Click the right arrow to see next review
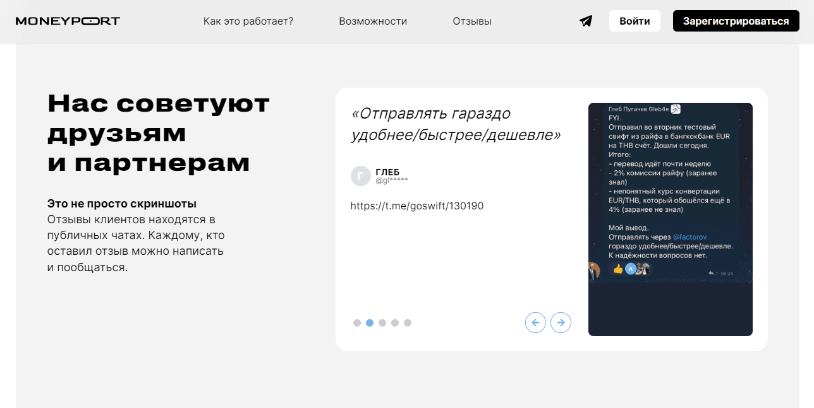Screen dimensions: 814x408 coord(561,322)
